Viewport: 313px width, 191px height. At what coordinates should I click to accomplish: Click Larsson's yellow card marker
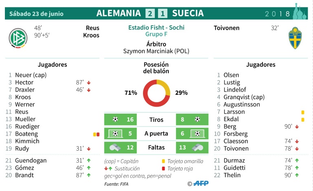(x=303, y=112)
